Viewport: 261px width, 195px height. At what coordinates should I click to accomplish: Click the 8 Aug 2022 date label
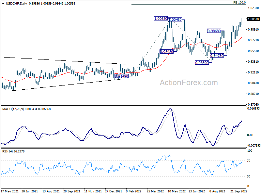click(x=217, y=191)
